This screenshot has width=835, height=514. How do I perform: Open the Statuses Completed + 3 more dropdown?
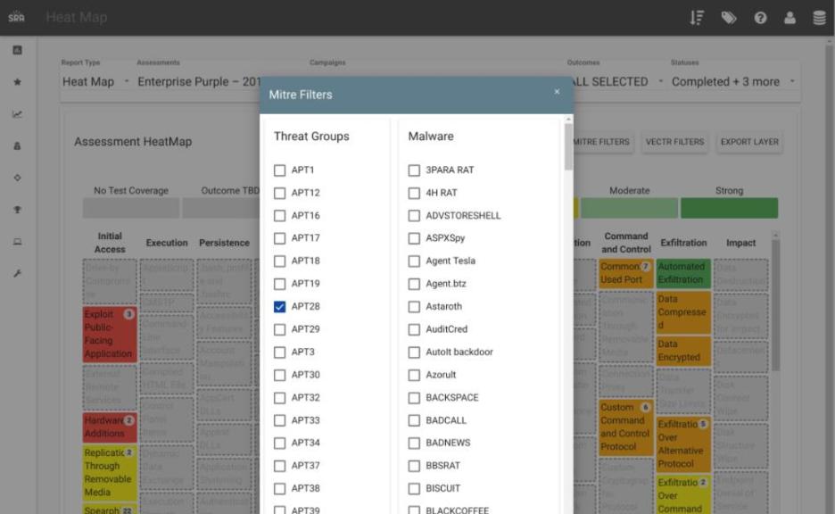tap(733, 81)
